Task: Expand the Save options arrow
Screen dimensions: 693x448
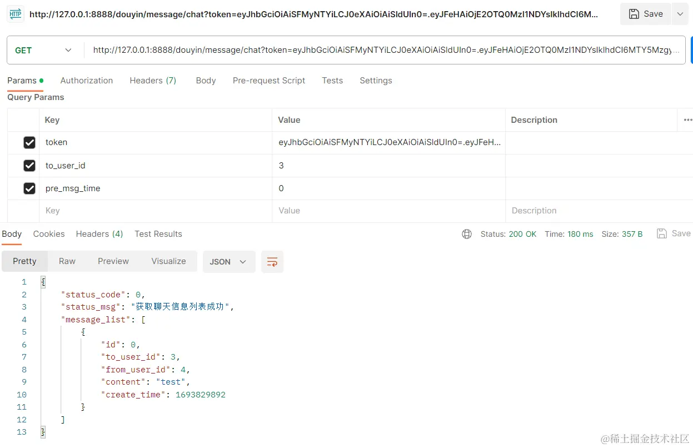Action: 680,14
